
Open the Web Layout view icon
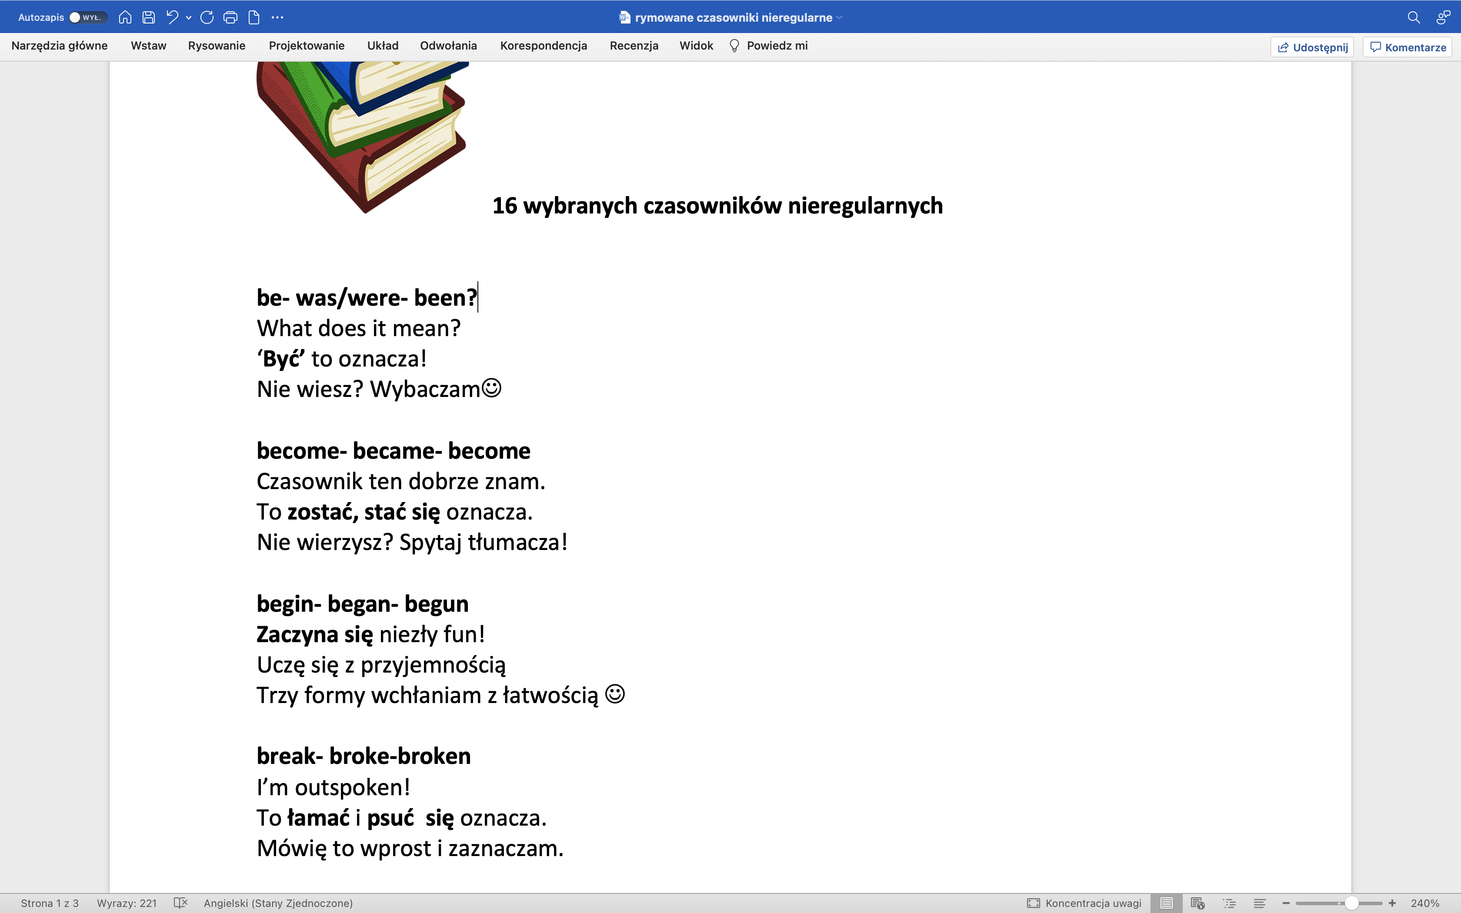pyautogui.click(x=1197, y=903)
